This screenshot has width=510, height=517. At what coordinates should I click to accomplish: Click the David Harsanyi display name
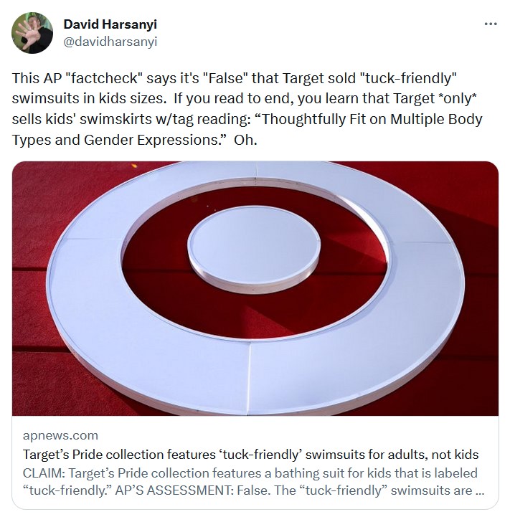pyautogui.click(x=110, y=24)
